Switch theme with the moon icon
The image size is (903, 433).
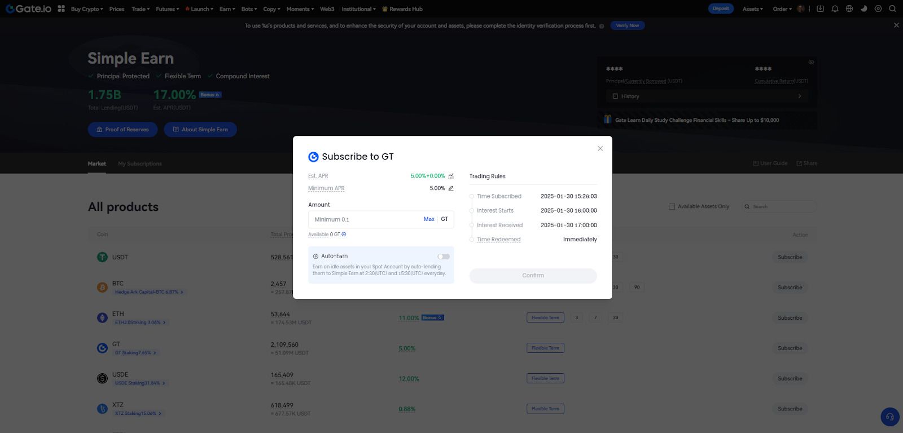[x=863, y=9]
